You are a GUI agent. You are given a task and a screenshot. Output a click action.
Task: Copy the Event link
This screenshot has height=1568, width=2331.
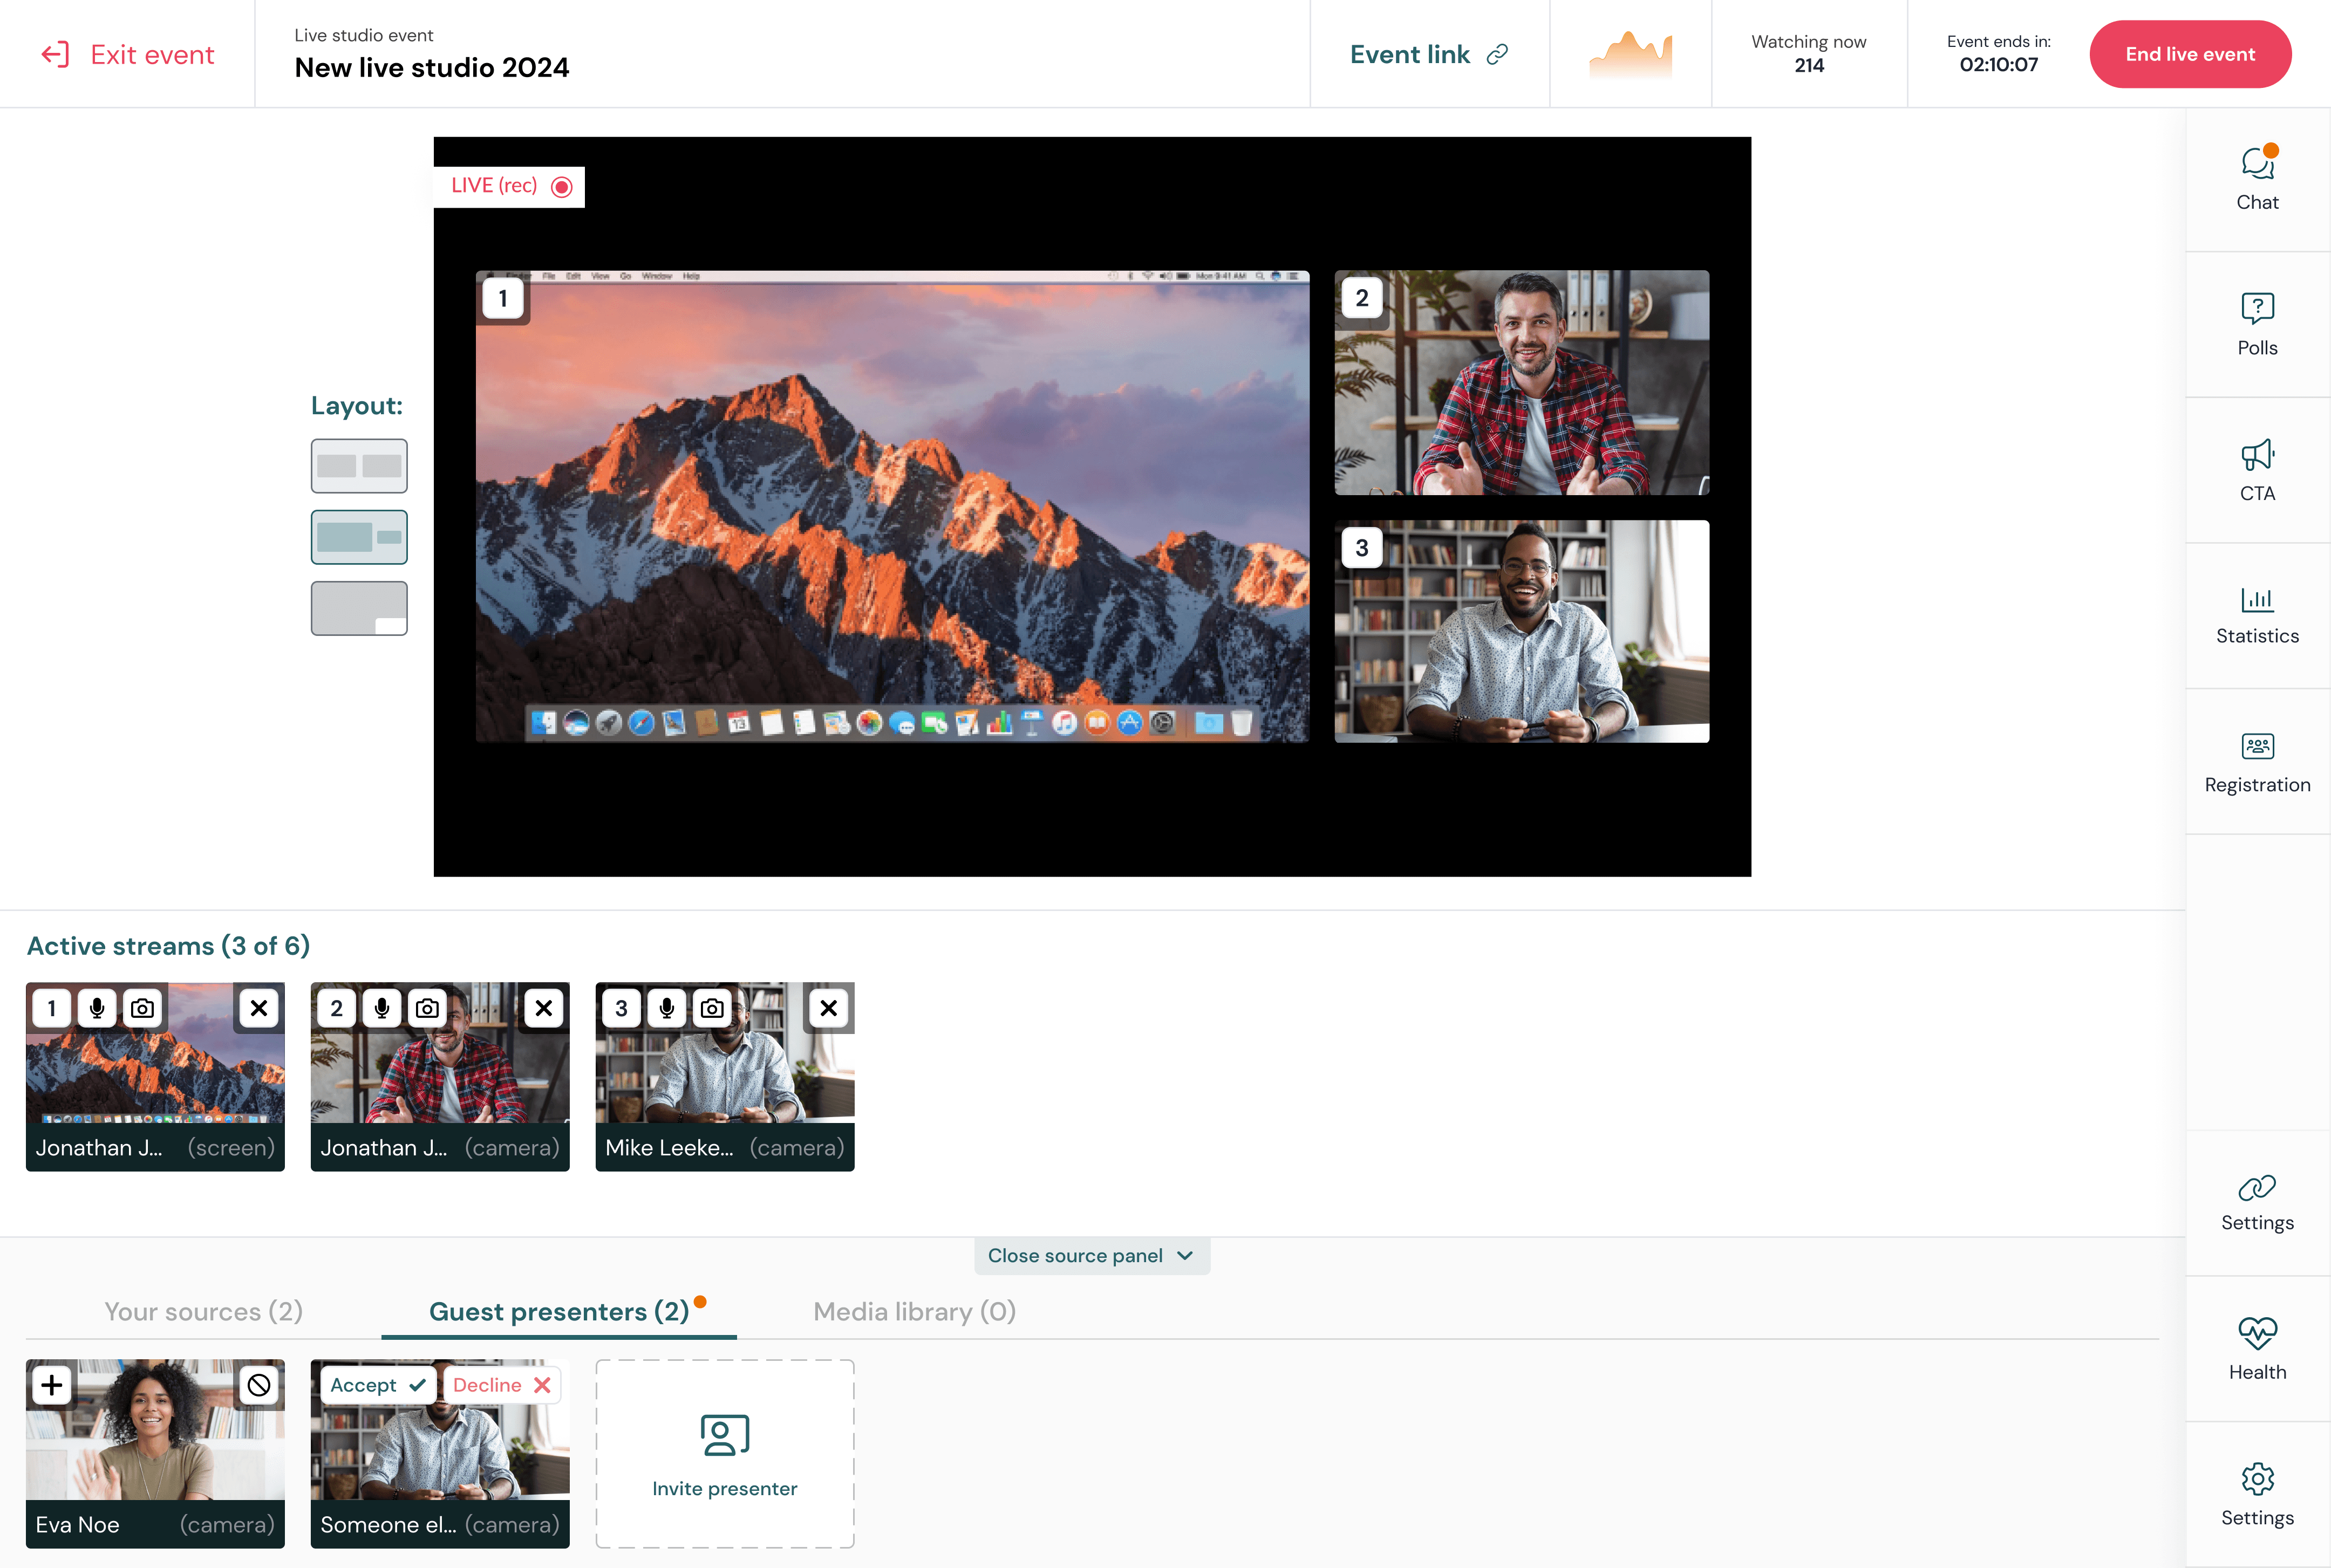[1429, 54]
